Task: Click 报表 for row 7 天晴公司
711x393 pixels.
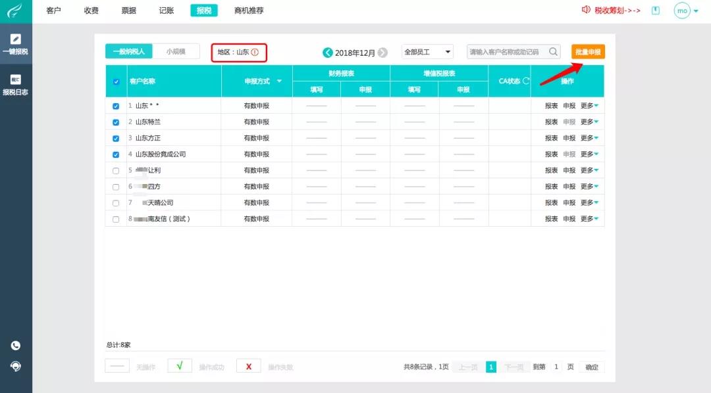Action: [x=552, y=202]
